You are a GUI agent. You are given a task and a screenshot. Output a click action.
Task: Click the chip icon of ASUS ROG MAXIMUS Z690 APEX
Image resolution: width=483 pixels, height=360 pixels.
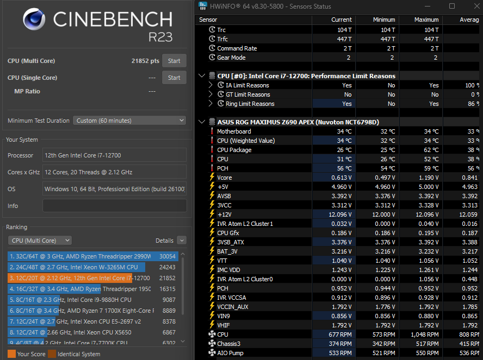pos(212,122)
